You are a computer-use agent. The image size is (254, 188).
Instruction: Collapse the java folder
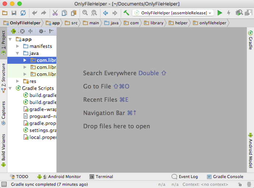coord(18,53)
